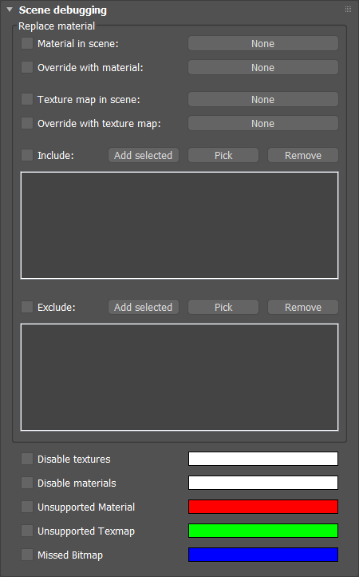Click Add selected for the Include list
Viewport: 359px width, 577px height.
tap(144, 155)
